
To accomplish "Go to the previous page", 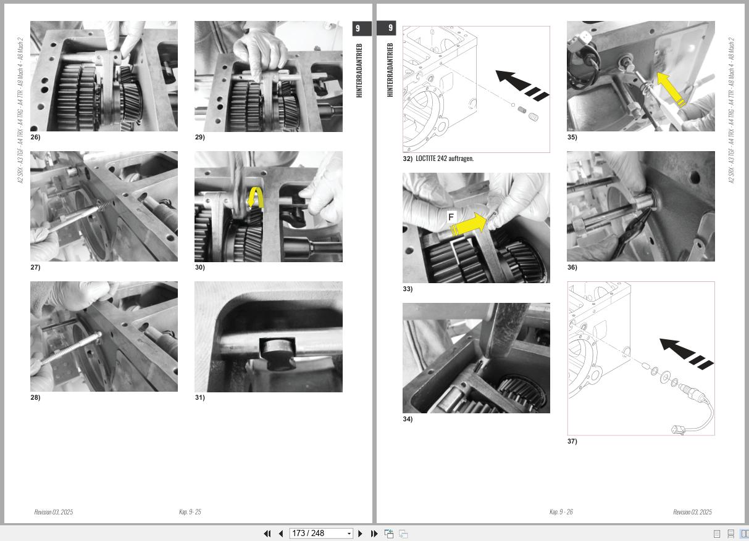I will coord(281,534).
